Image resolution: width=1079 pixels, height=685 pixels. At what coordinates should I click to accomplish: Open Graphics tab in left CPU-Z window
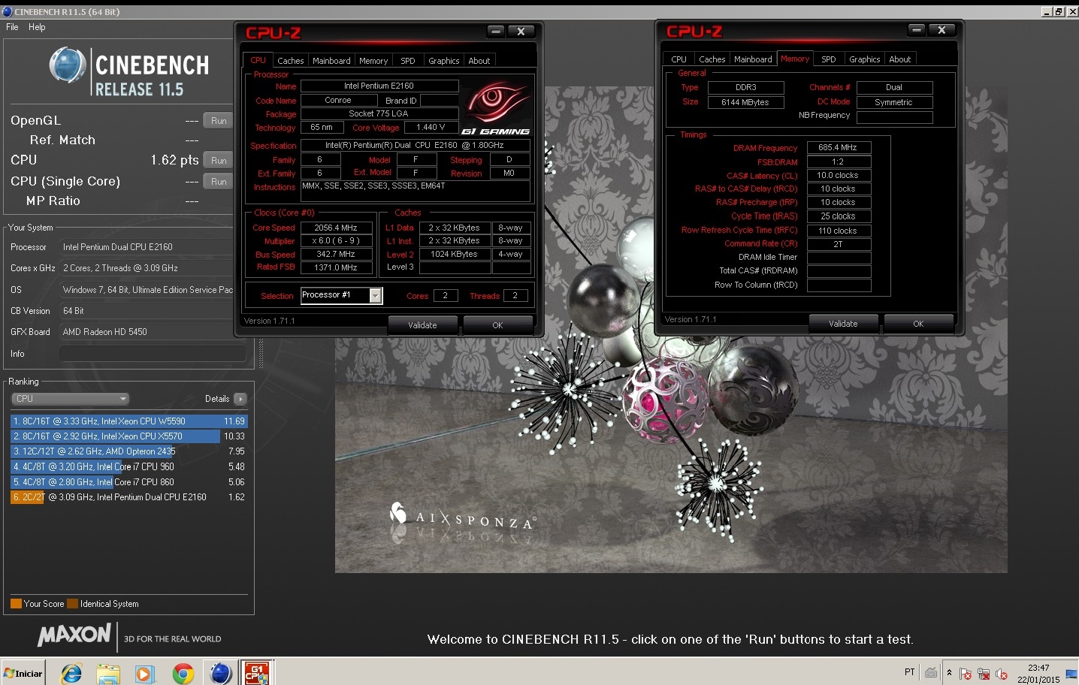pyautogui.click(x=444, y=61)
